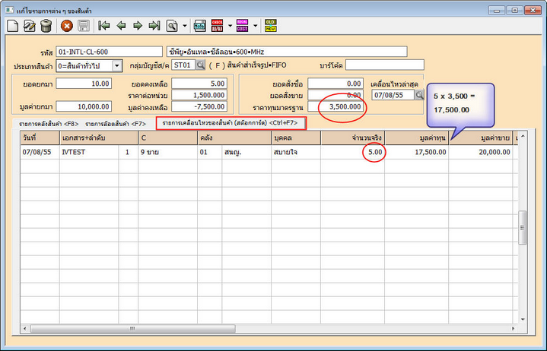Expand the search tool dropdown arrow
This screenshot has width=547, height=351.
[x=184, y=26]
